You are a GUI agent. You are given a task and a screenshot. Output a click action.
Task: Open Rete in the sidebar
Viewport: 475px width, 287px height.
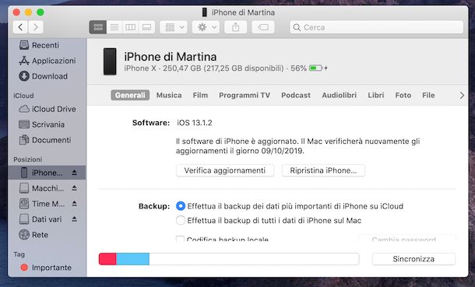click(x=33, y=235)
